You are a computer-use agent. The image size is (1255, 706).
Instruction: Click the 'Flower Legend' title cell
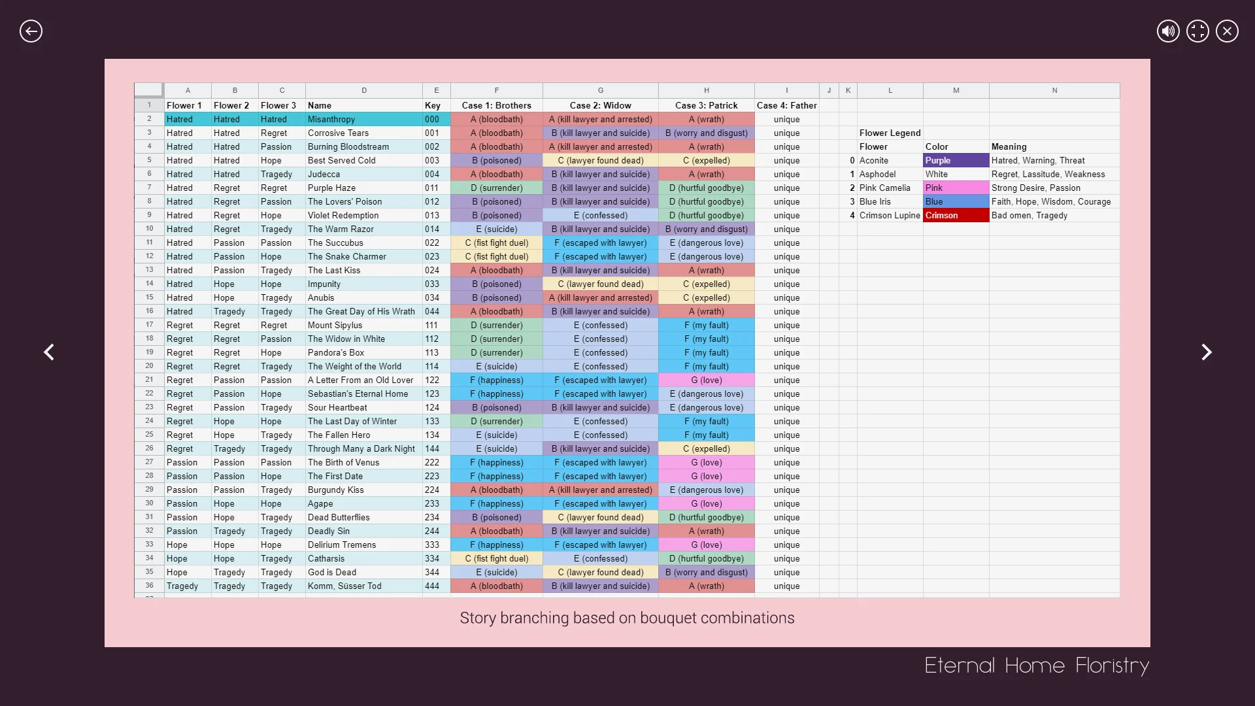[x=890, y=133]
